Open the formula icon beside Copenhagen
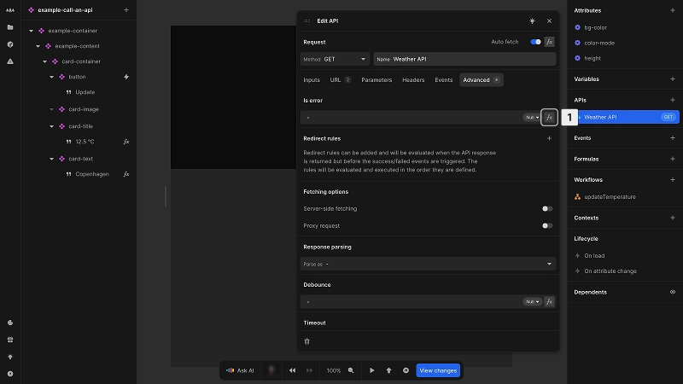Image resolution: width=683 pixels, height=384 pixels. pos(126,174)
